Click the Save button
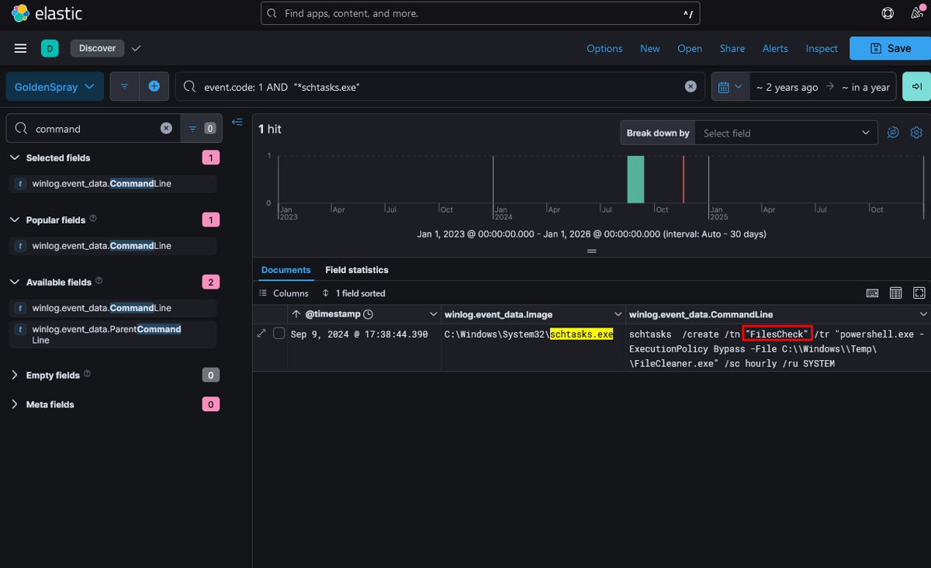 (890, 48)
